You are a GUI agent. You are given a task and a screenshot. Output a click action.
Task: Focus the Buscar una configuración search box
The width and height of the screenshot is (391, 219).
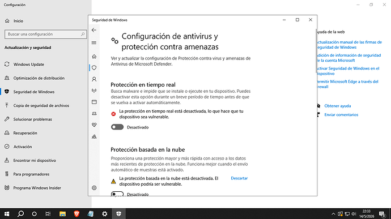pyautogui.click(x=46, y=34)
